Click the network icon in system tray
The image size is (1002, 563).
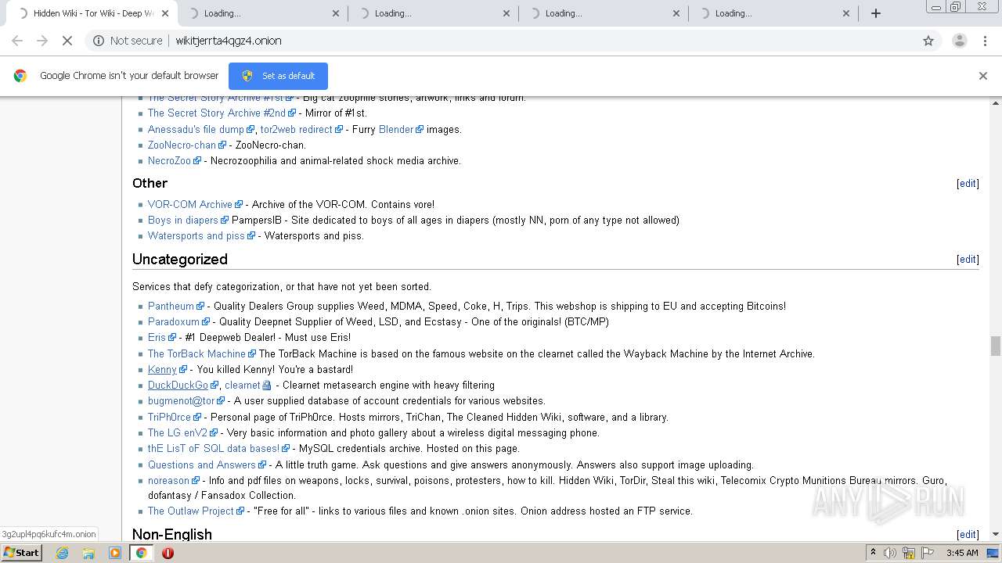point(909,553)
